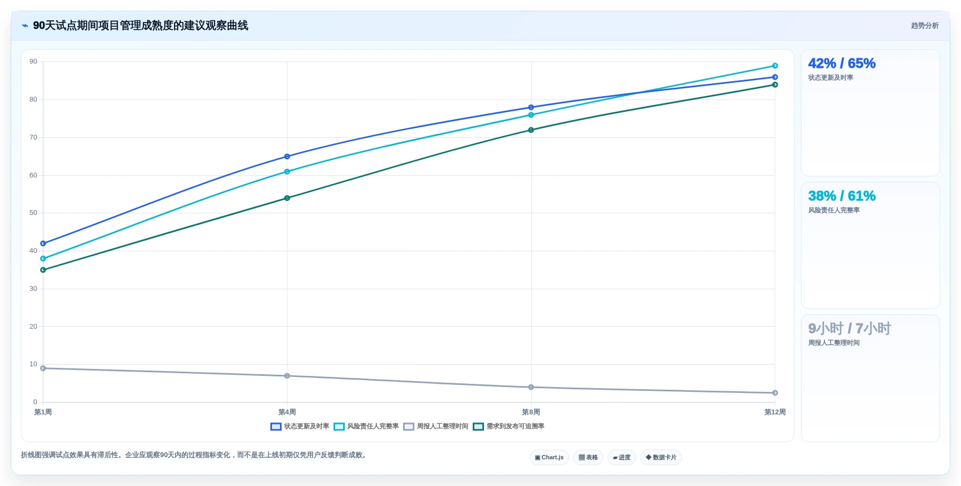961x486 pixels.
Task: Click the cyan 风险责任人完整率 point at 第1周
Action: click(43, 259)
